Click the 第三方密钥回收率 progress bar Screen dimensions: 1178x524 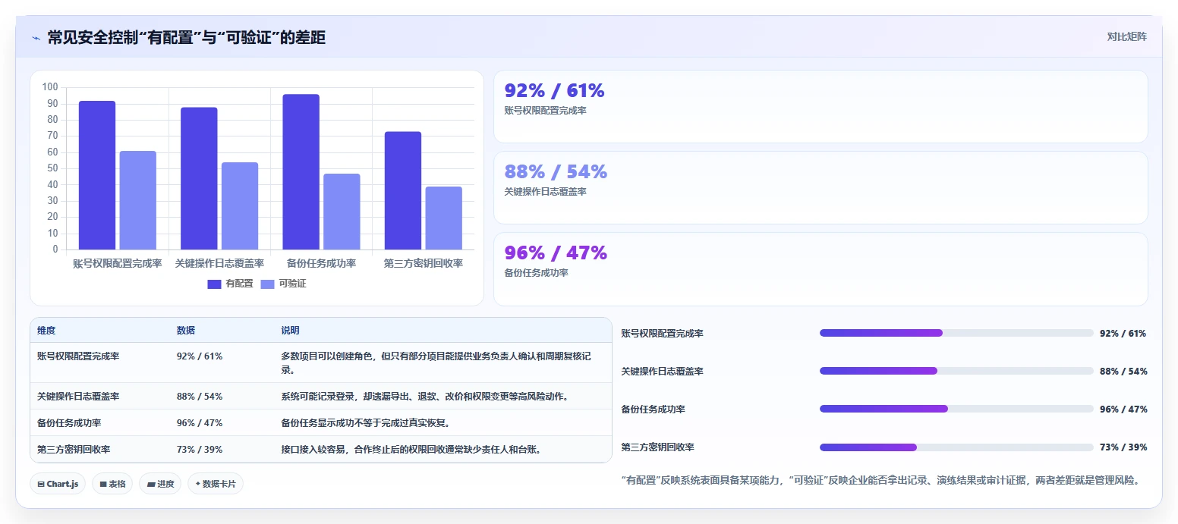pos(956,447)
